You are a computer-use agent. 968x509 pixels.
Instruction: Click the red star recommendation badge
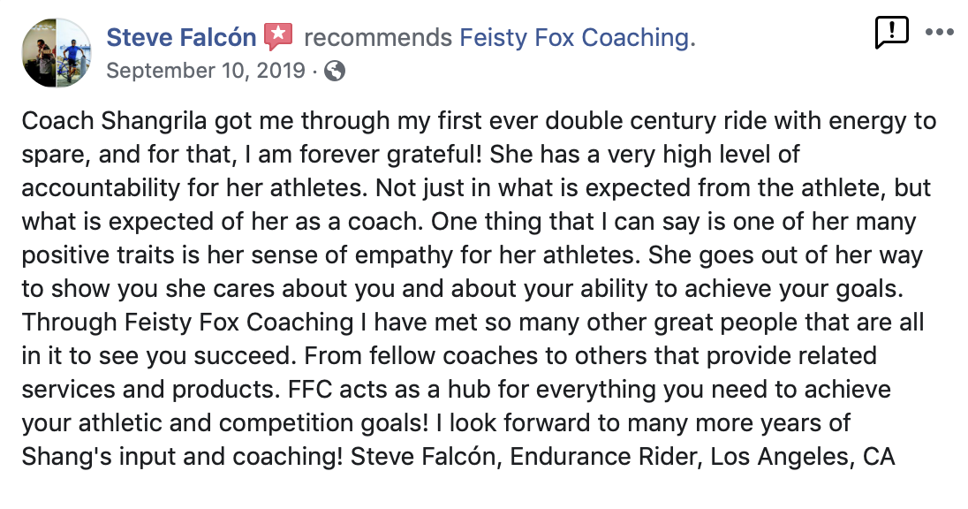(278, 36)
